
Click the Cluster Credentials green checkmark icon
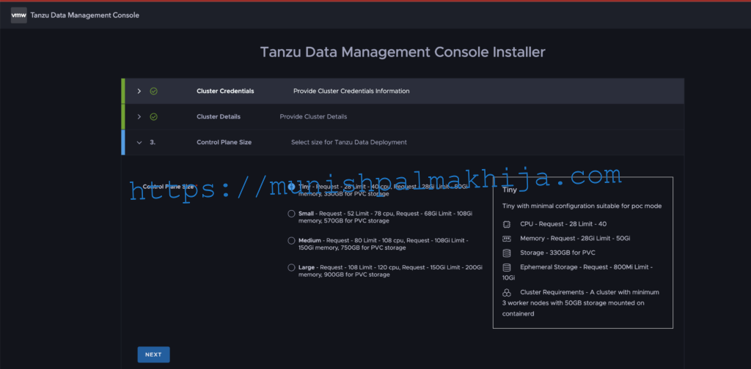tap(153, 91)
